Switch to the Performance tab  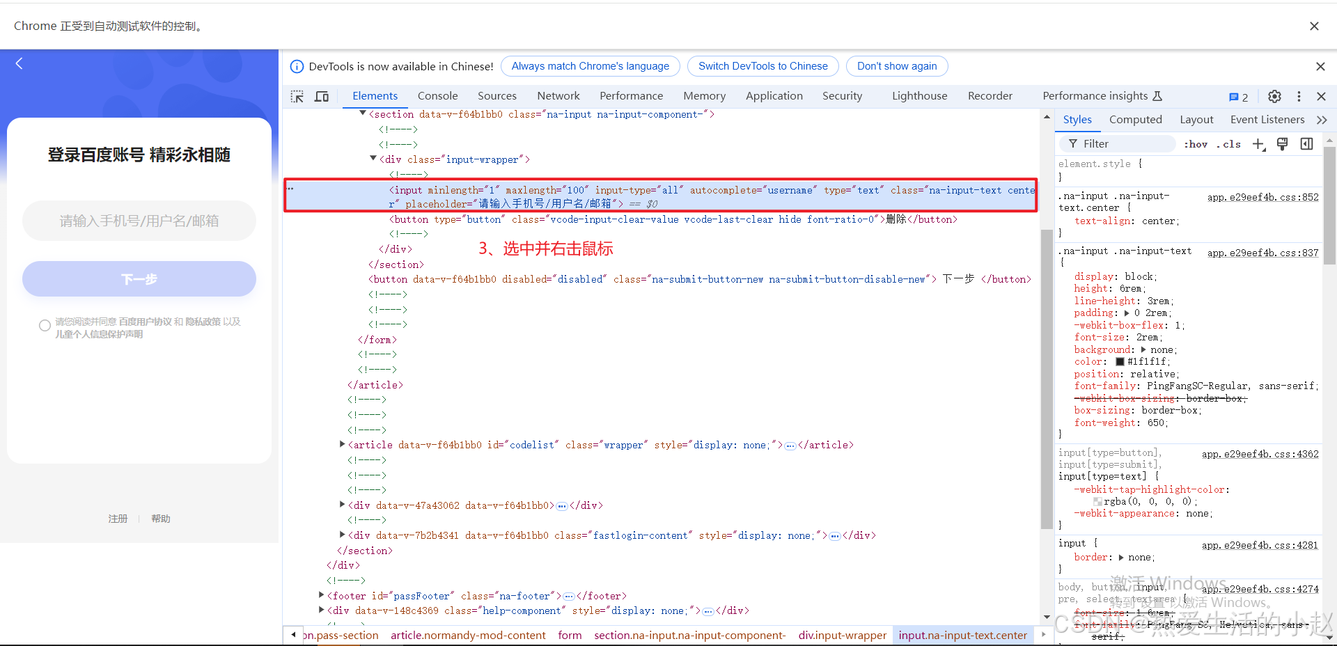631,96
